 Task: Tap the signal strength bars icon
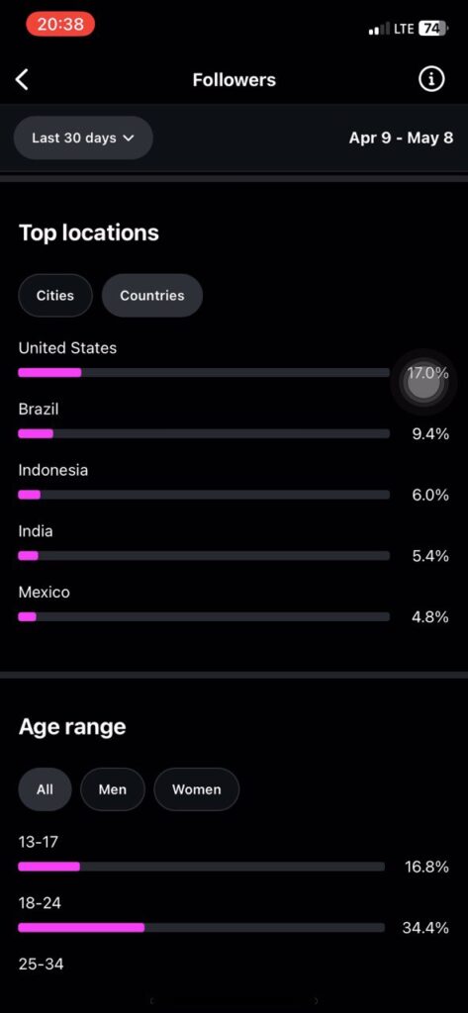[x=375, y=29]
